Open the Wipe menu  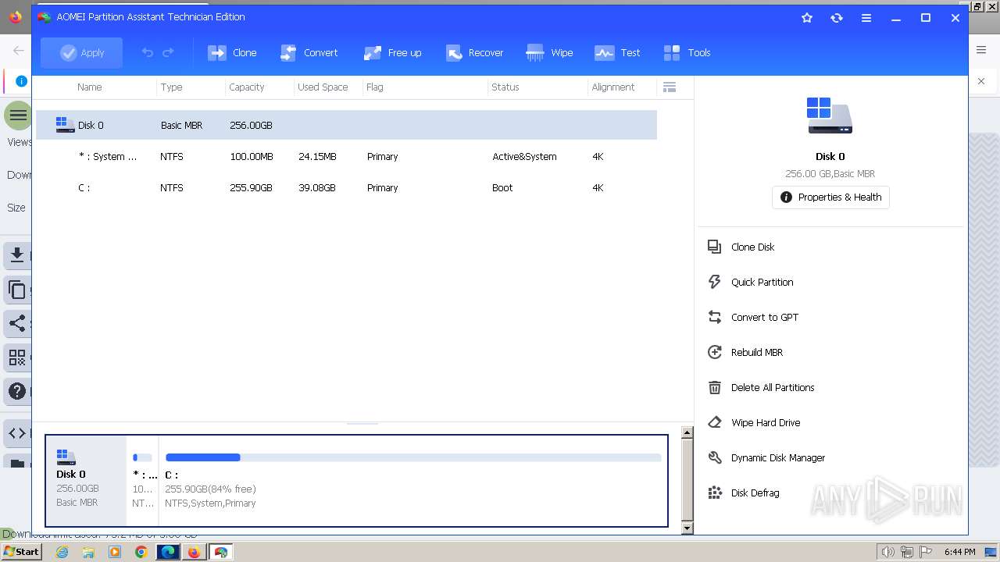(550, 53)
